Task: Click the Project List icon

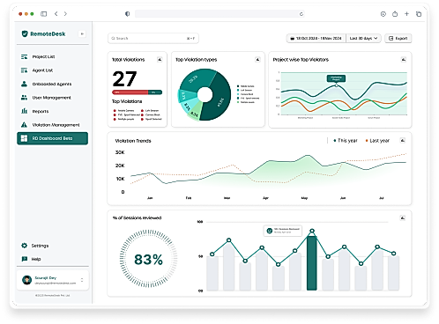Action: tap(24, 56)
